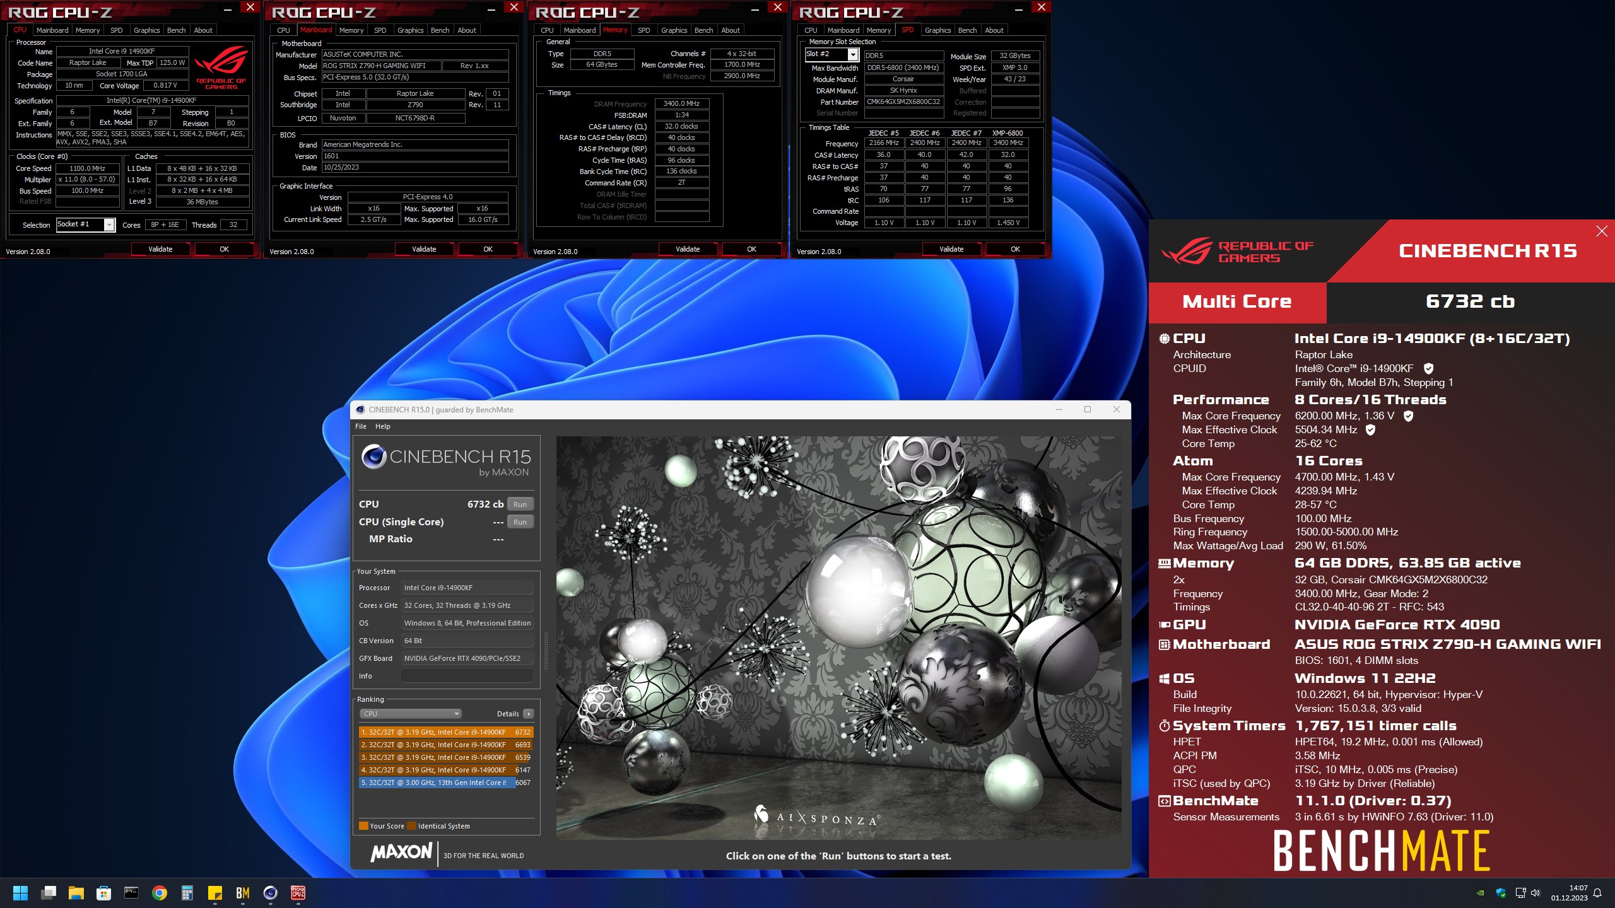The image size is (1615, 908).
Task: Click the Part Number value CMK64GX5M2X6800C32 in SPD
Action: [903, 102]
